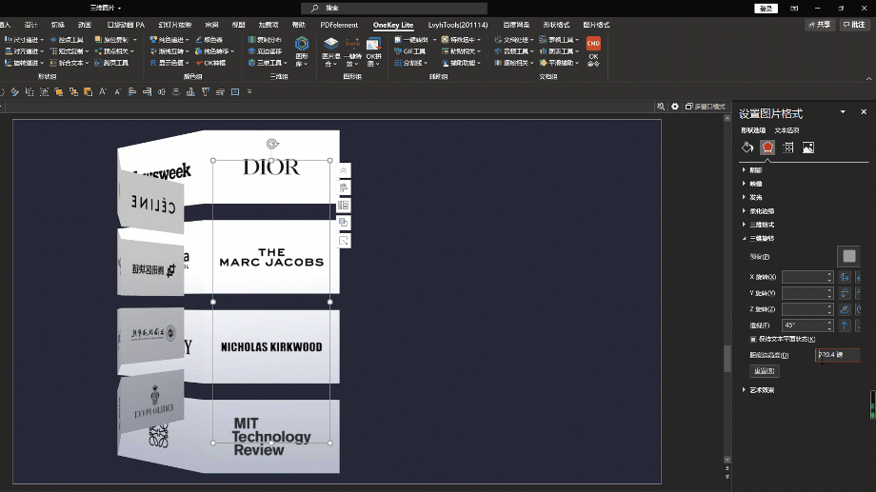876x492 pixels.
Task: Toggle 多窗口模式 multi-window mode
Action: (705, 106)
